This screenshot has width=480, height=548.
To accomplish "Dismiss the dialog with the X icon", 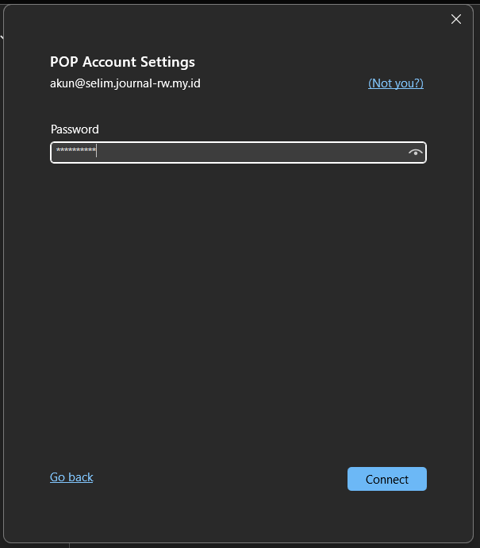I will point(456,19).
